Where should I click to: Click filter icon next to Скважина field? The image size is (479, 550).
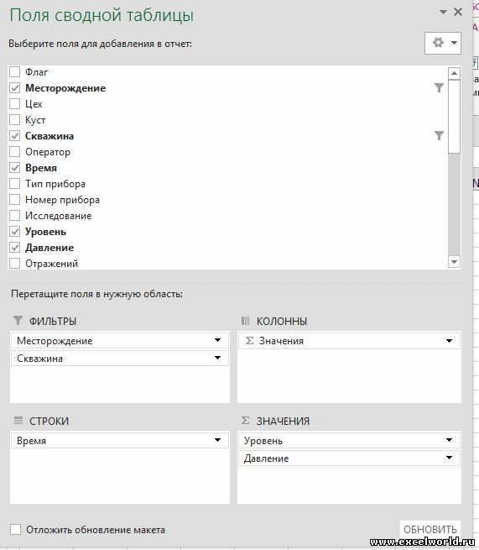439,136
